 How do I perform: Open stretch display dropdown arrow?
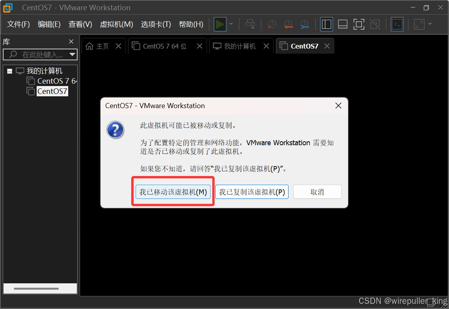point(430,24)
